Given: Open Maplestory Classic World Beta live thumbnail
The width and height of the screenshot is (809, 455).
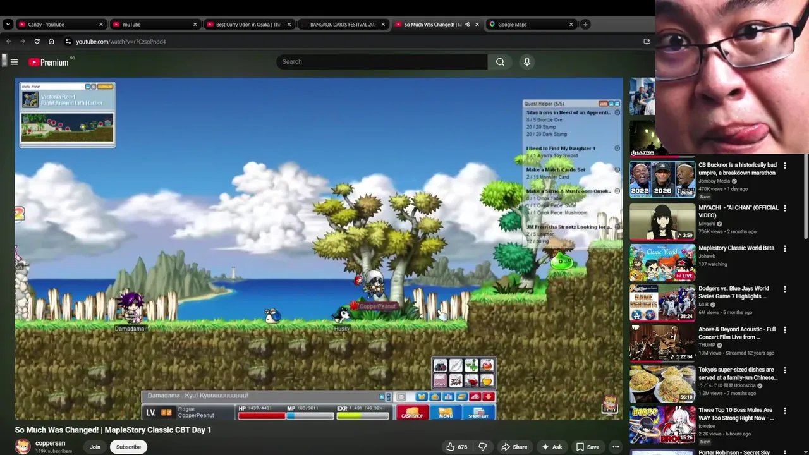Looking at the screenshot, I should (x=662, y=262).
